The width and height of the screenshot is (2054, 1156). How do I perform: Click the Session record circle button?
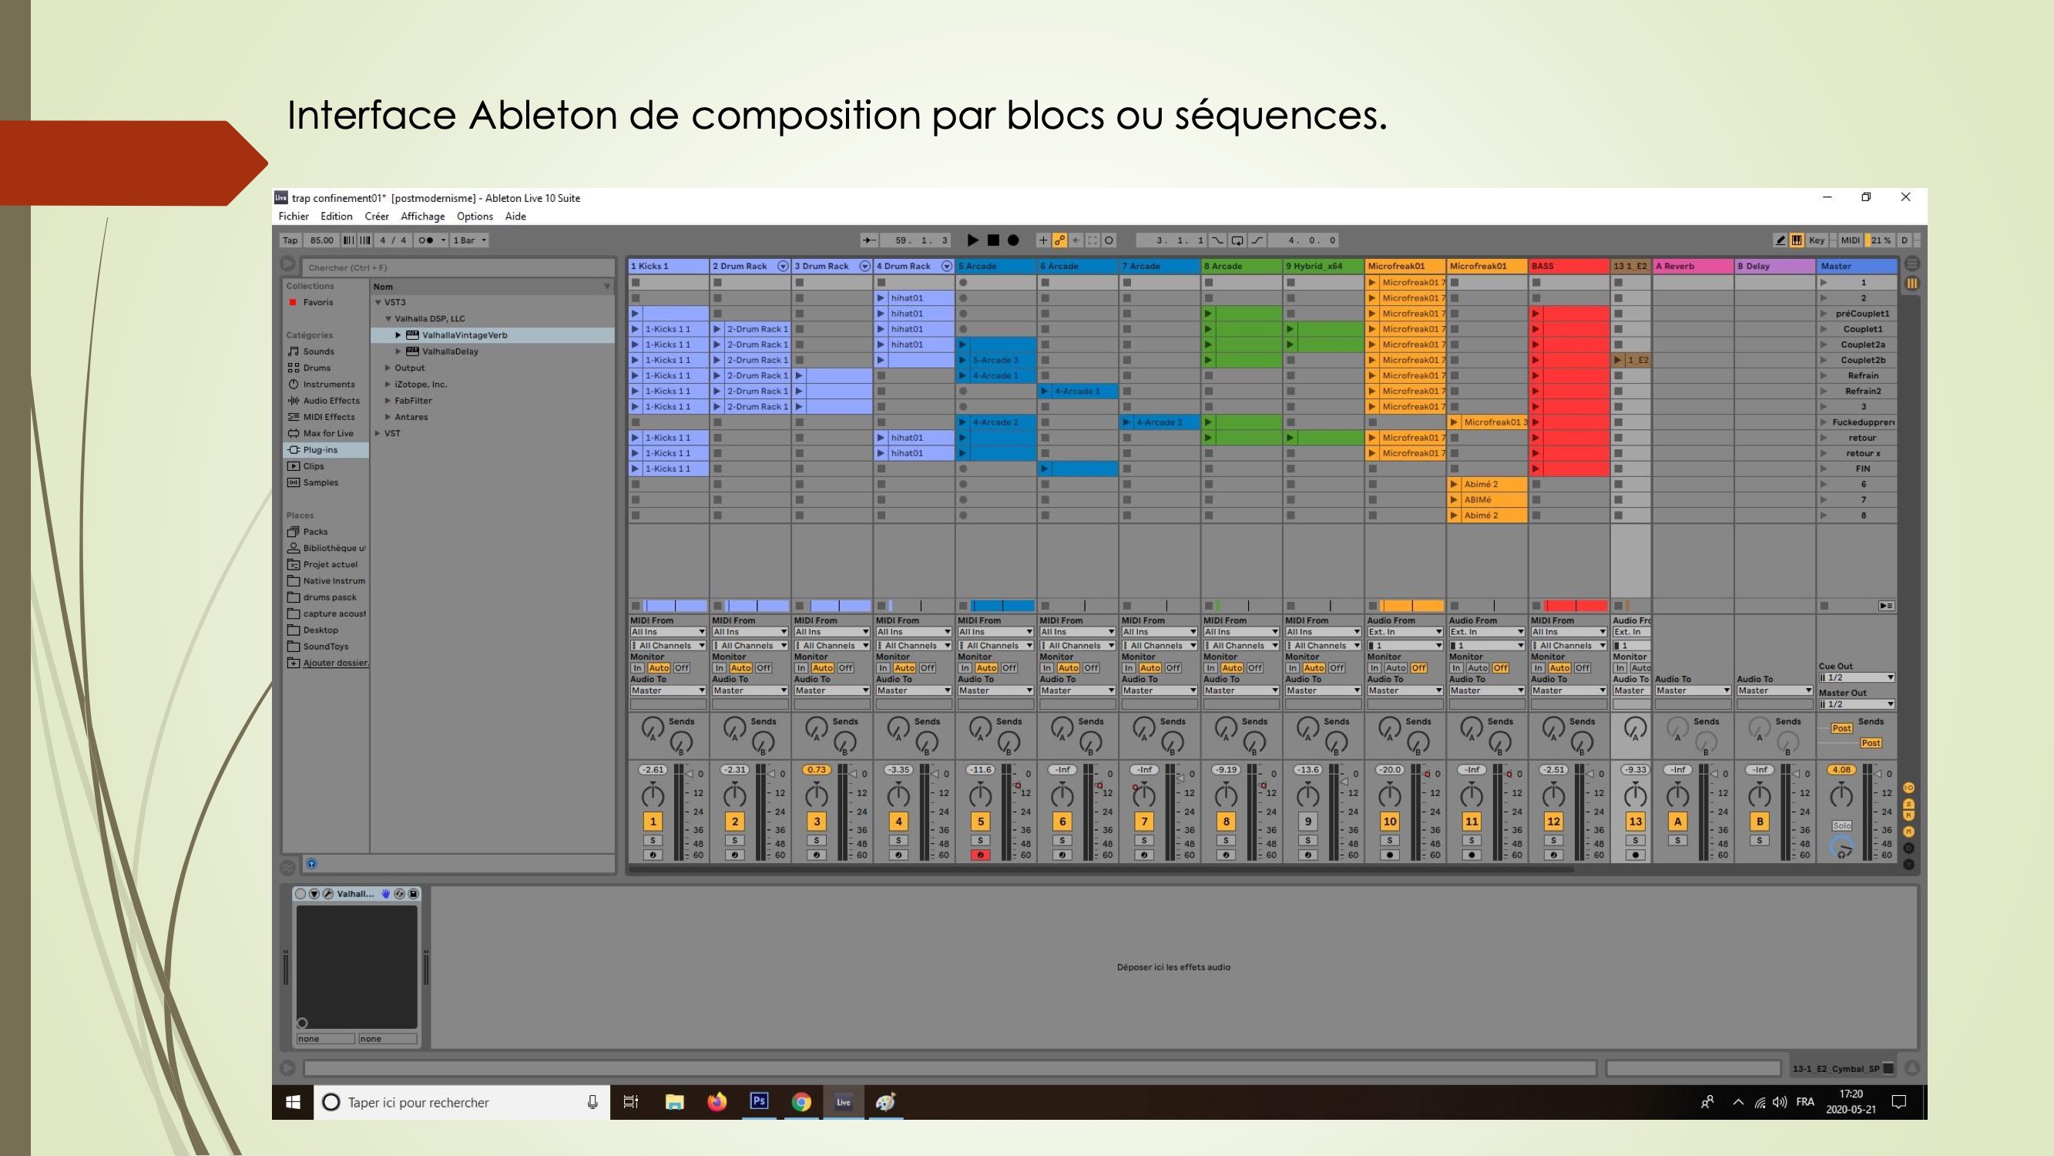[1109, 240]
